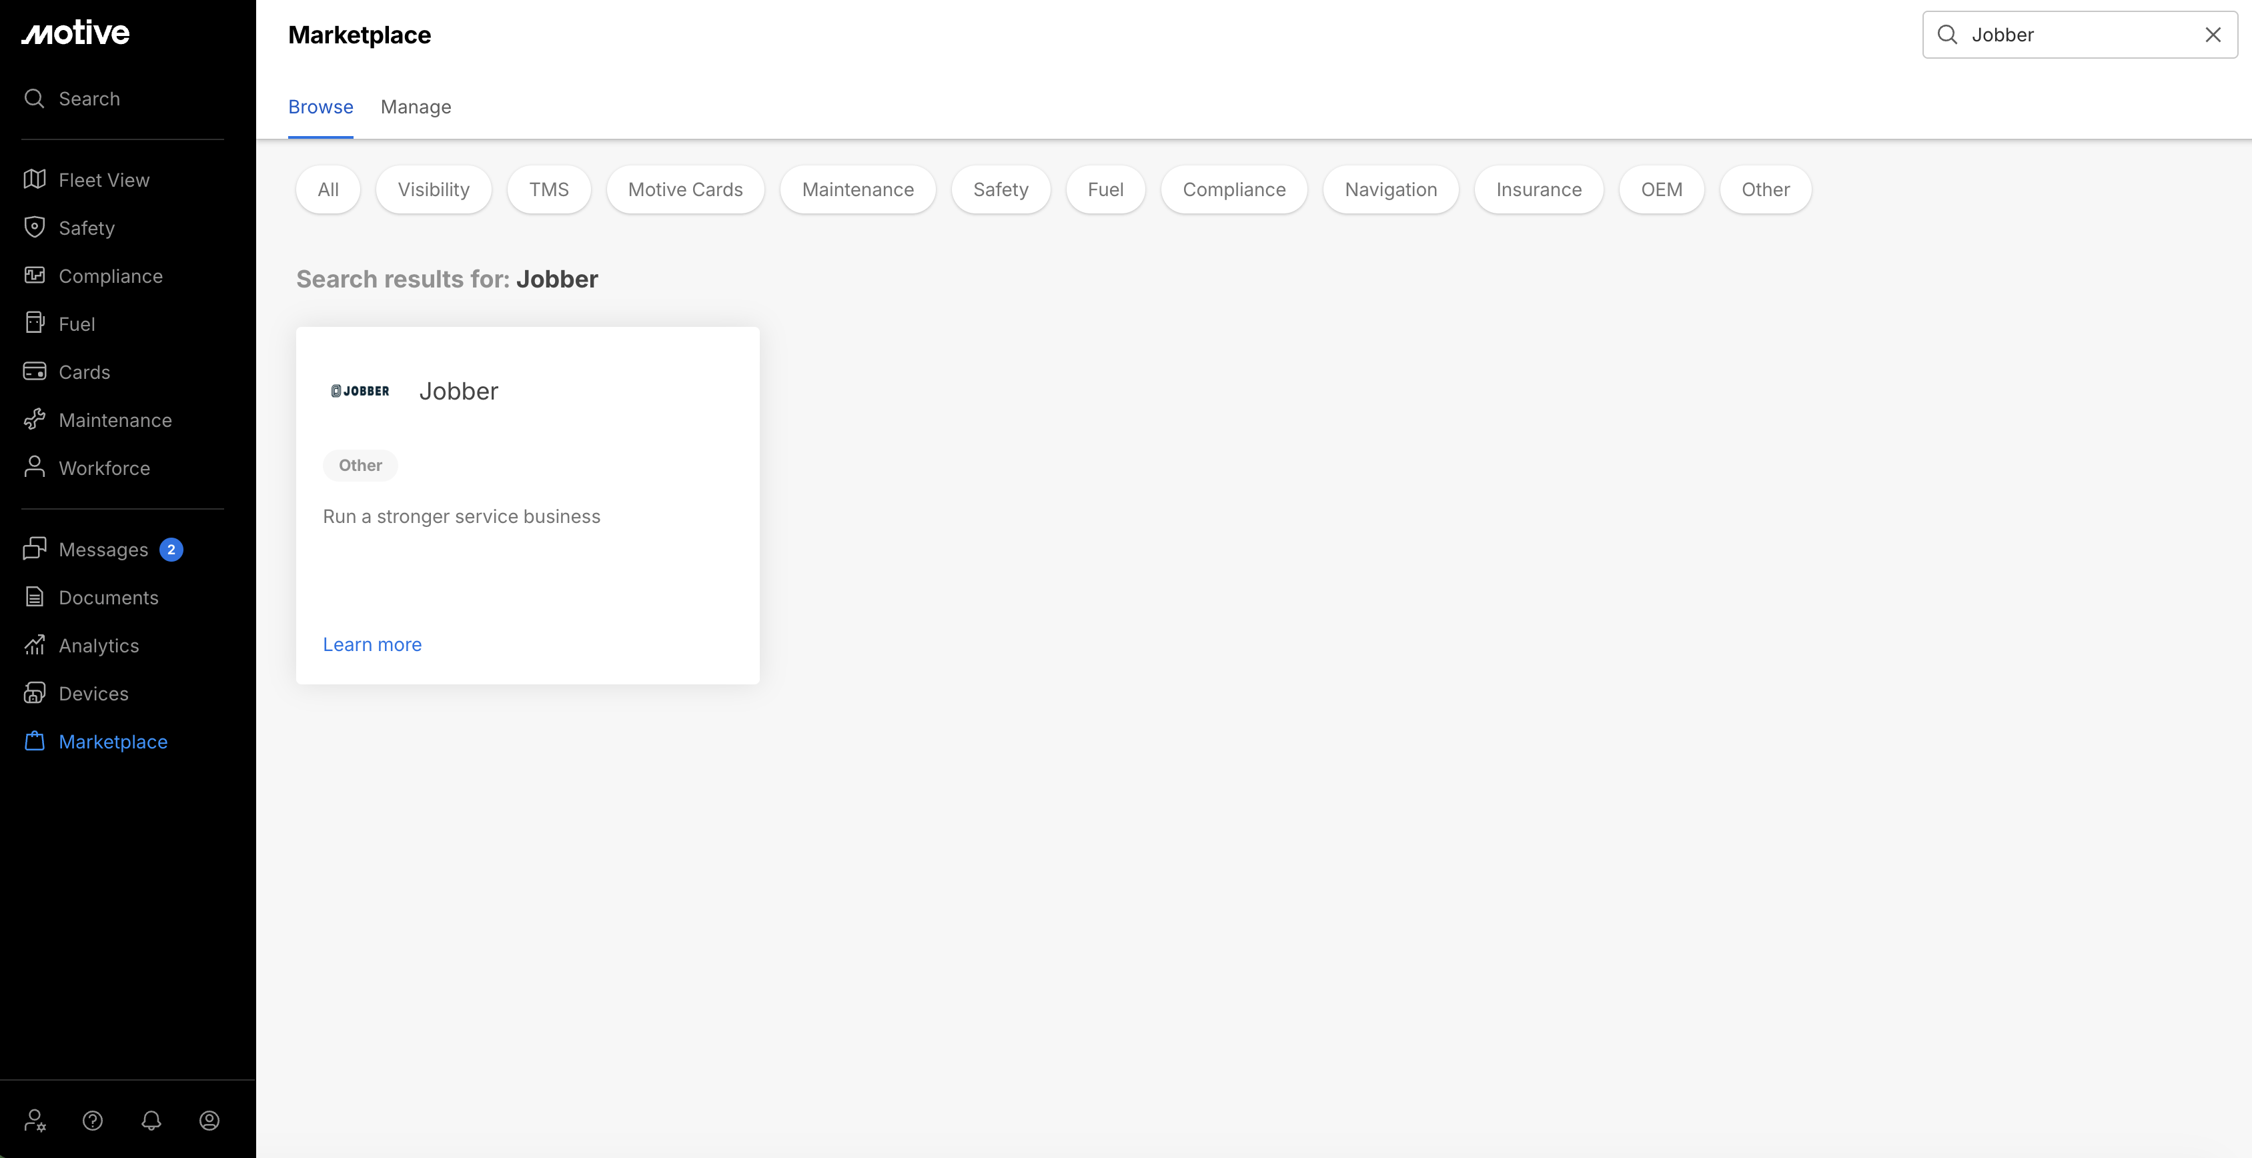
Task: Filter by Visibility category
Action: (x=434, y=189)
